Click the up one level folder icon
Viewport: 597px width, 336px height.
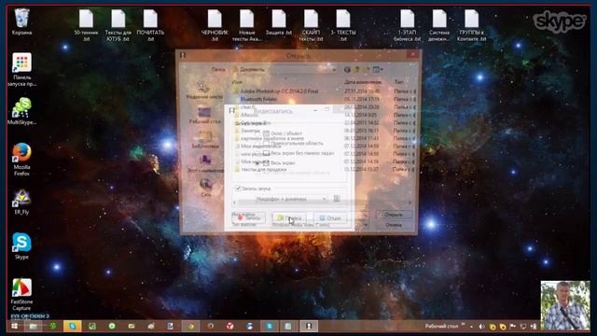point(356,70)
